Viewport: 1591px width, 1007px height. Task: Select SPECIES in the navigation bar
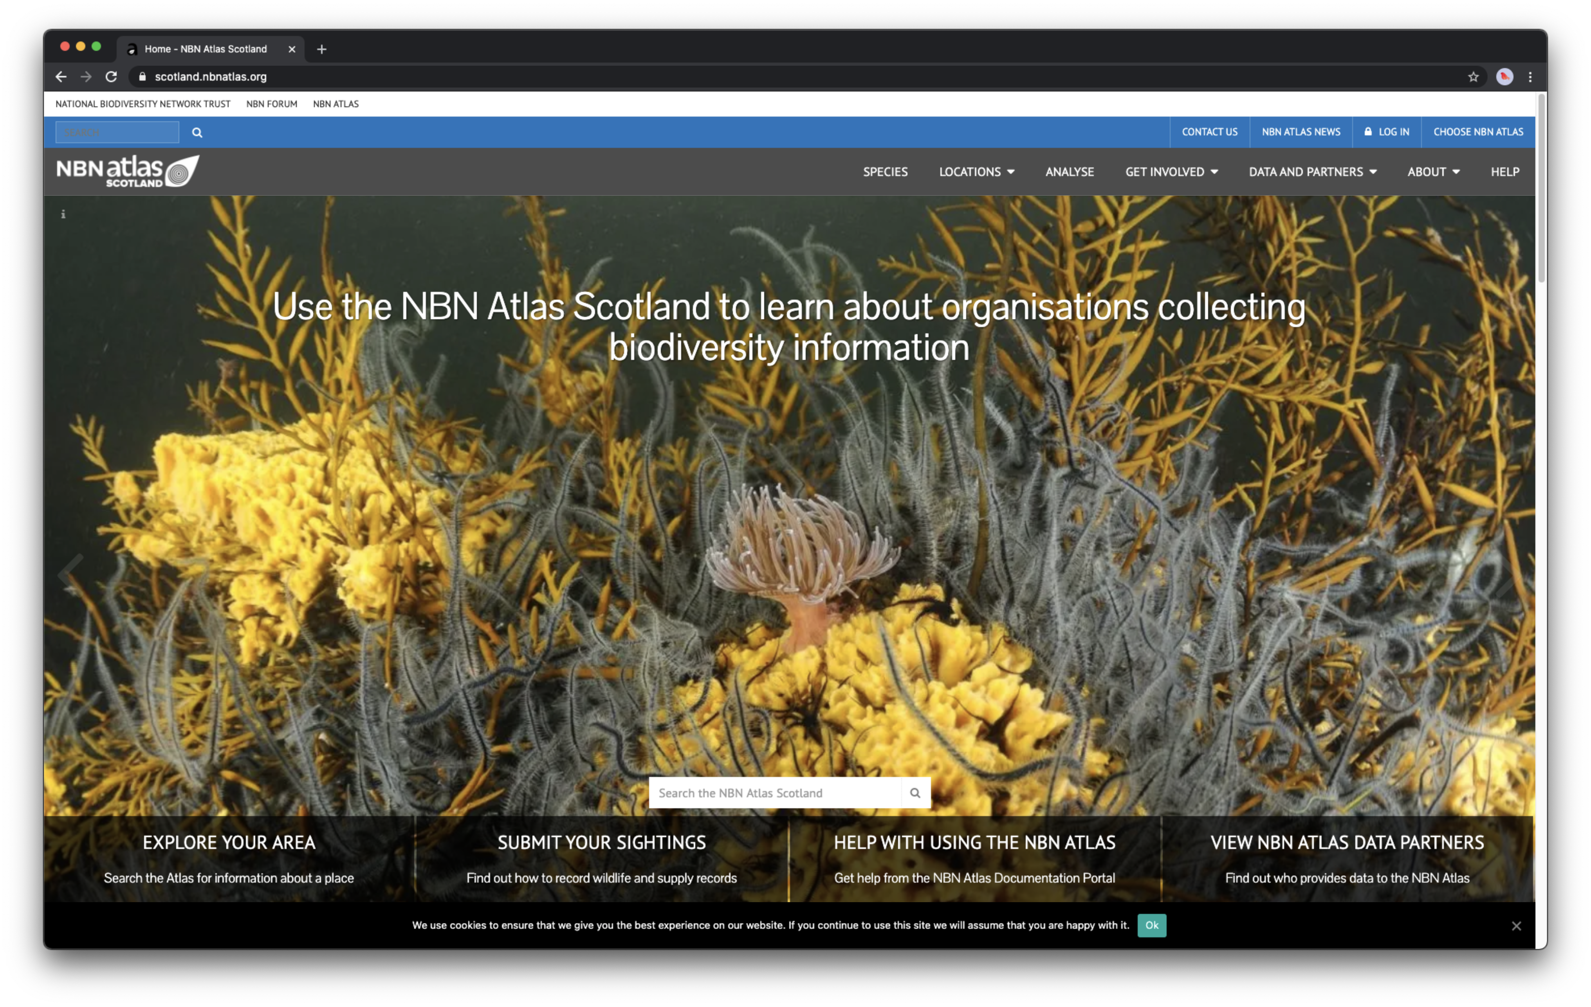click(x=885, y=172)
